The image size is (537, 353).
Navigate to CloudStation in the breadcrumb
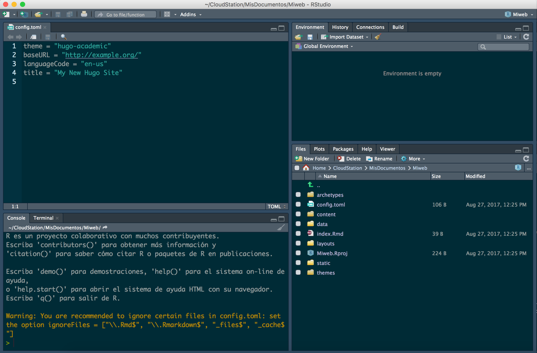click(x=347, y=168)
